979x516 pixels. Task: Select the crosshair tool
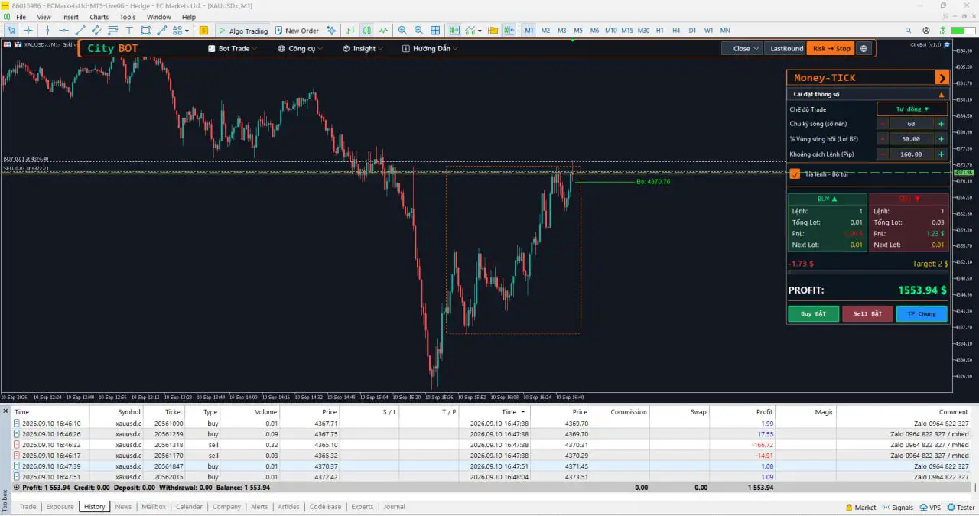[x=28, y=31]
